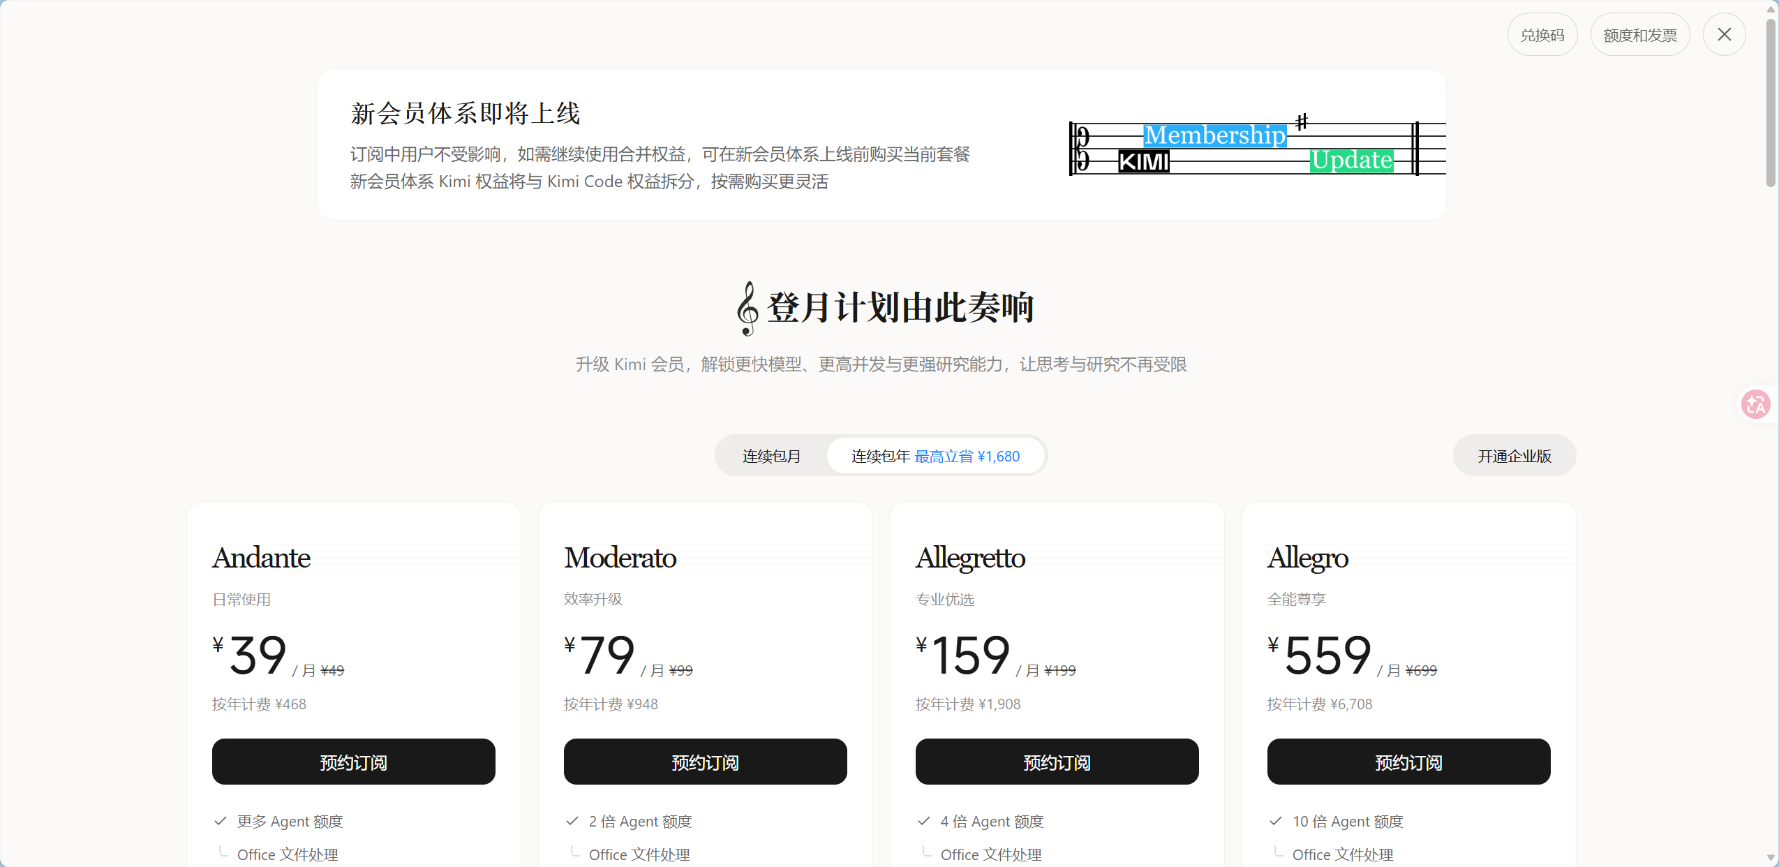
Task: Click the 新会员体系即将上线 banner title
Action: coord(466,113)
